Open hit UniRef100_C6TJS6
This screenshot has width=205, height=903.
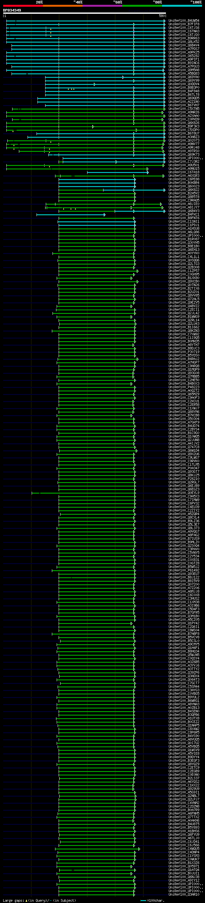pyautogui.click(x=184, y=28)
